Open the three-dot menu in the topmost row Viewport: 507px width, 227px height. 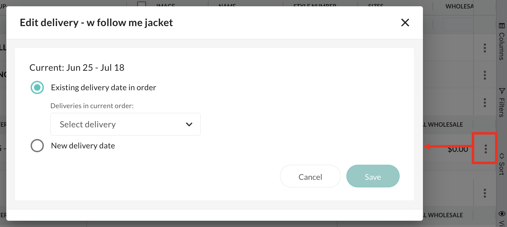(x=485, y=48)
